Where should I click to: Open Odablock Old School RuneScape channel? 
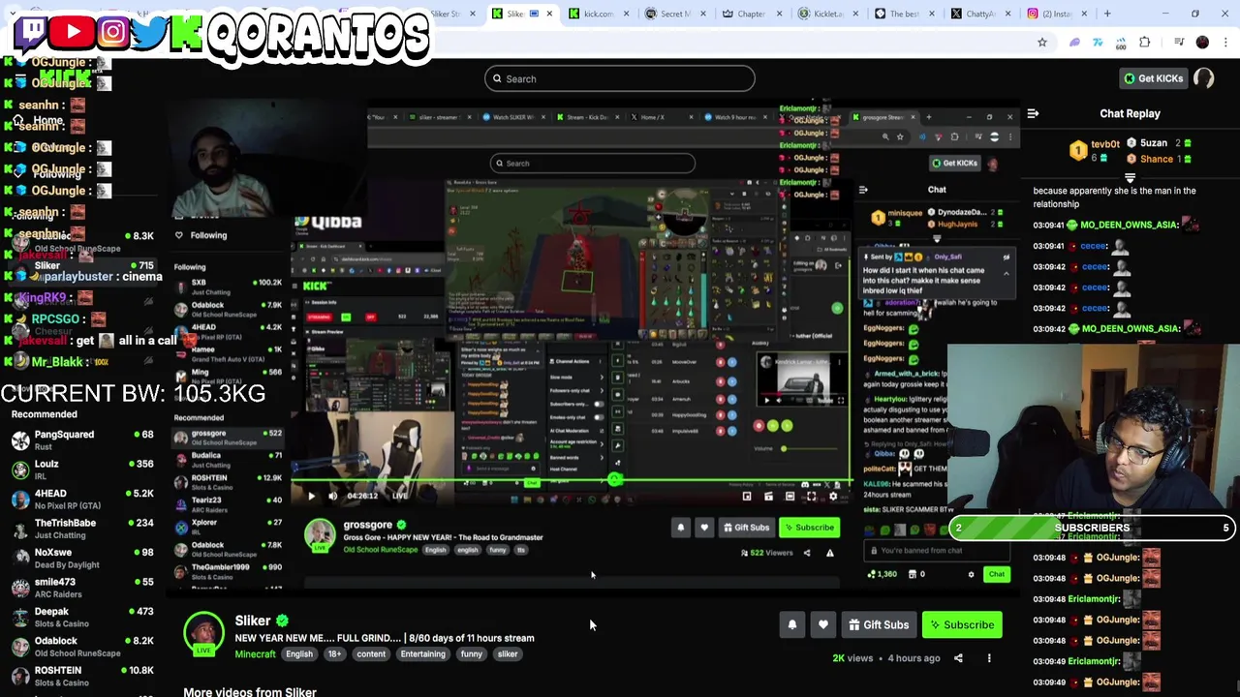(x=81, y=647)
